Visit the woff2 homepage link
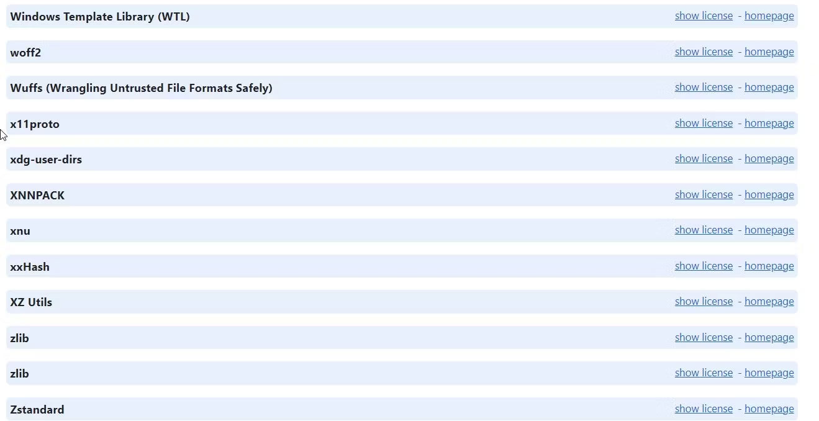The height and width of the screenshot is (421, 819). point(769,52)
